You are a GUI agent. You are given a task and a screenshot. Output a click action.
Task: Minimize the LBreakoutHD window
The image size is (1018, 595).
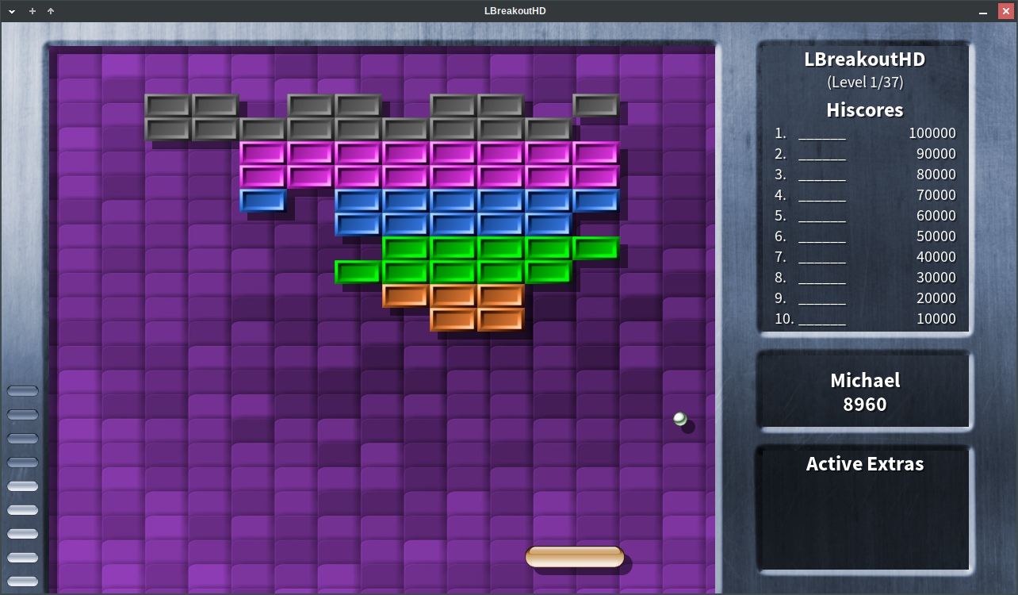point(983,11)
